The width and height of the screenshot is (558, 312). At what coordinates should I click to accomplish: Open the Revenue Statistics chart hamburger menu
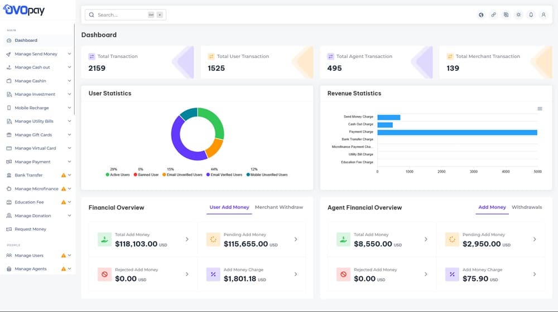pyautogui.click(x=540, y=109)
